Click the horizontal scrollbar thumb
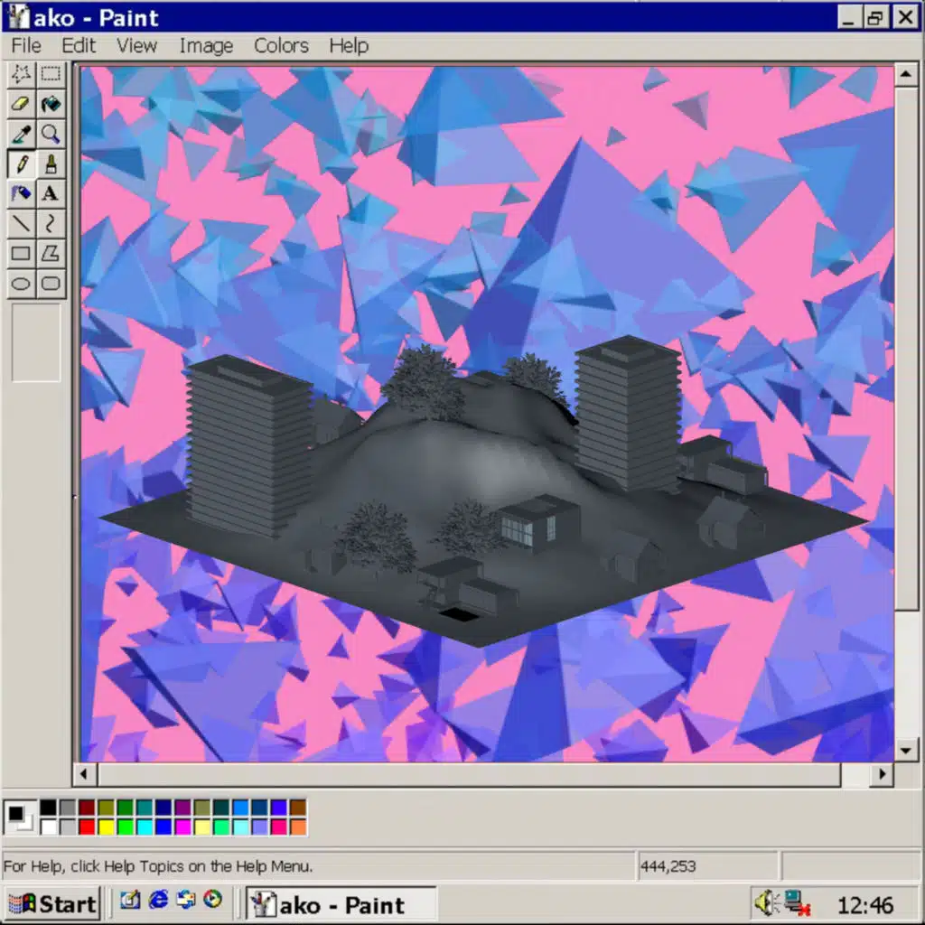Viewport: 925px width, 925px height. click(469, 774)
